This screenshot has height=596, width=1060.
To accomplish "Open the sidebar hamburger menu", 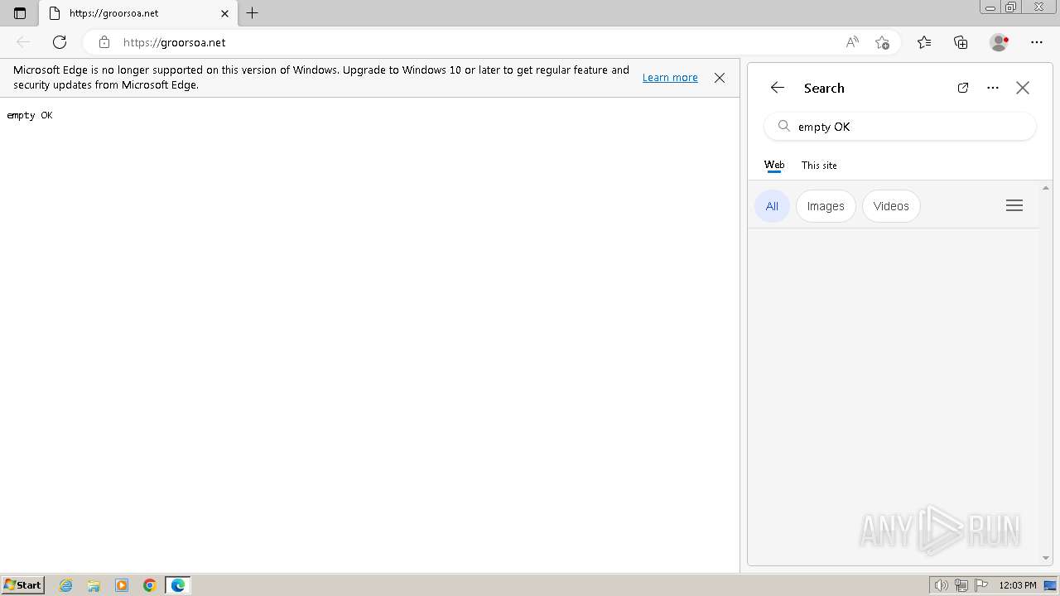I will point(1014,206).
